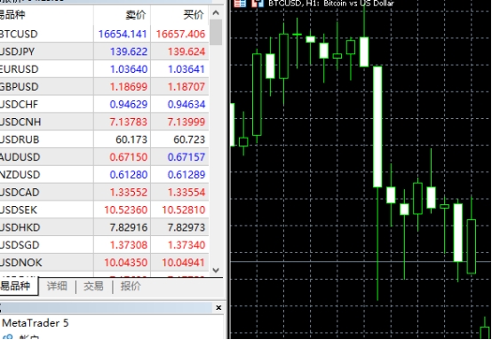Select the USDNOK symbol row
The height and width of the screenshot is (340, 492).
104,262
